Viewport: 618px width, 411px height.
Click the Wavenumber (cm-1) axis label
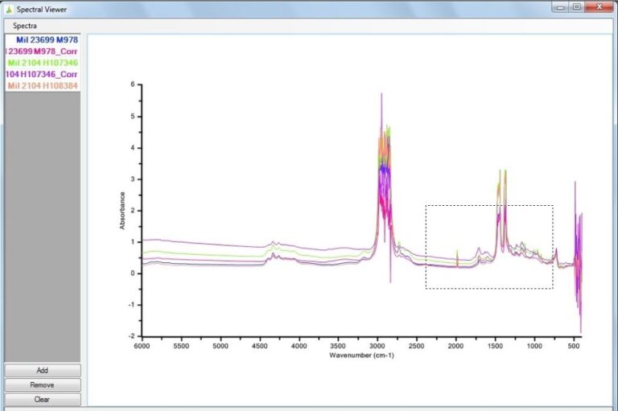pos(361,356)
